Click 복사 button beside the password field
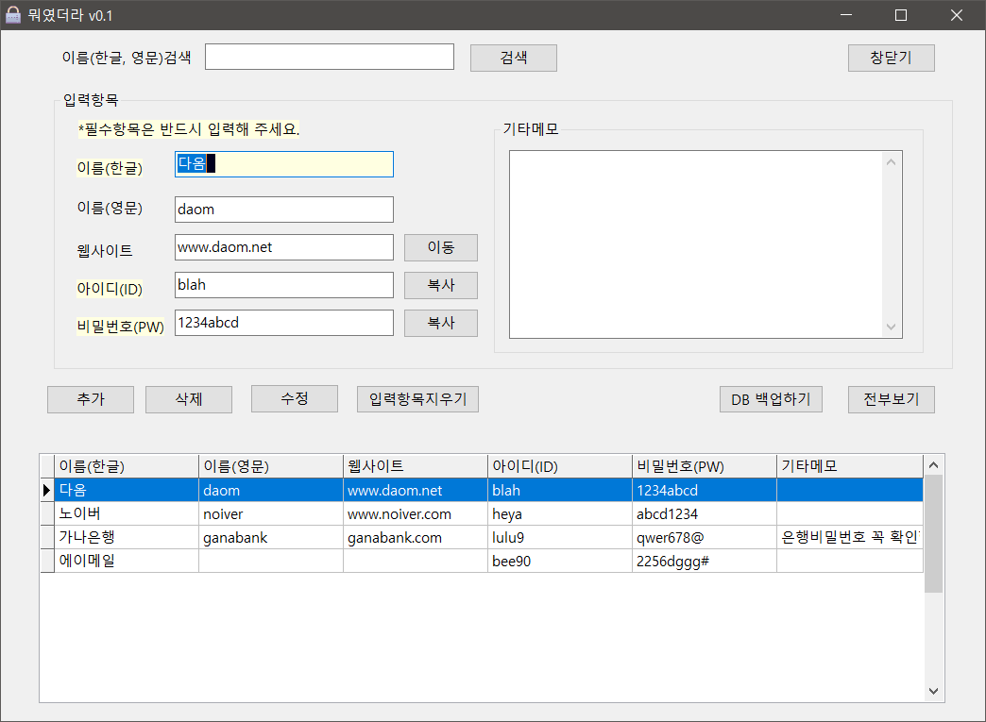 coord(441,323)
